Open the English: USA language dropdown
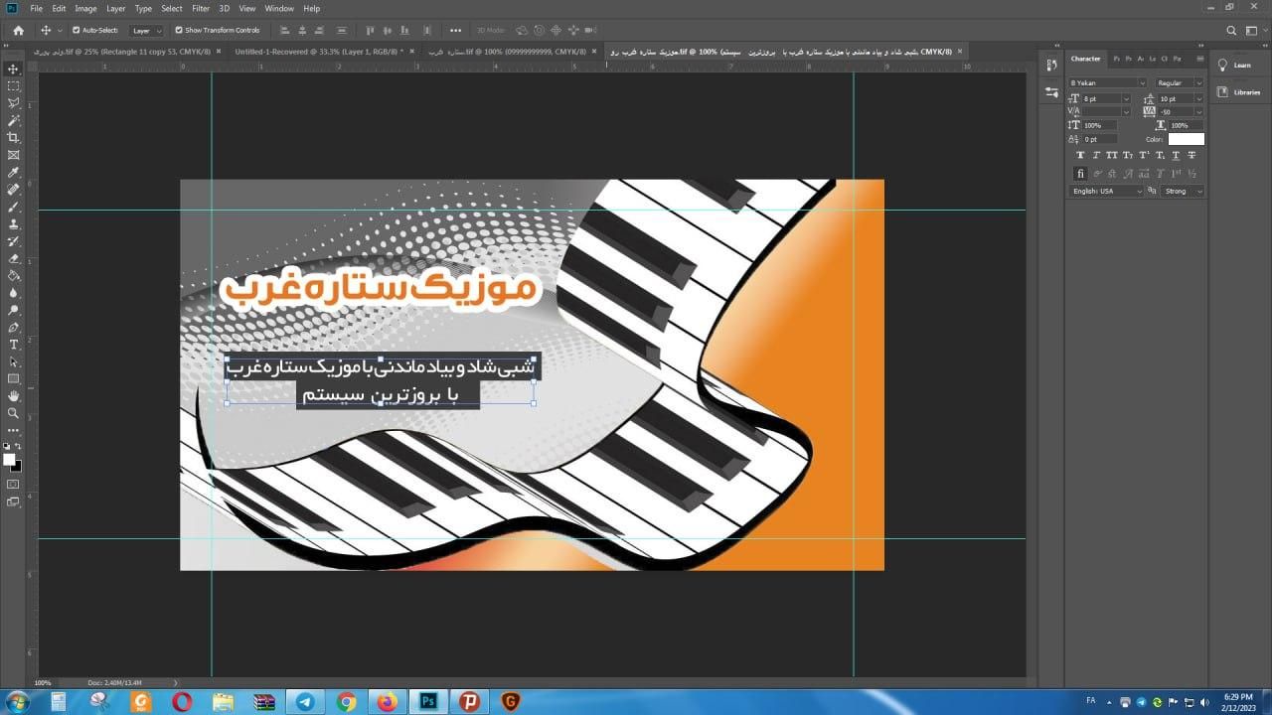The width and height of the screenshot is (1272, 715). 1107,191
